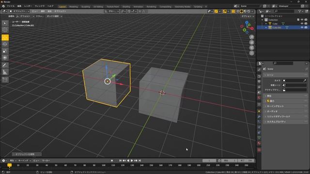Open the Tool properties tab icon

point(259,70)
